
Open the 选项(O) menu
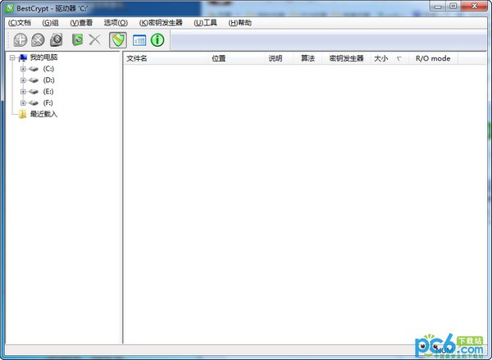point(116,23)
